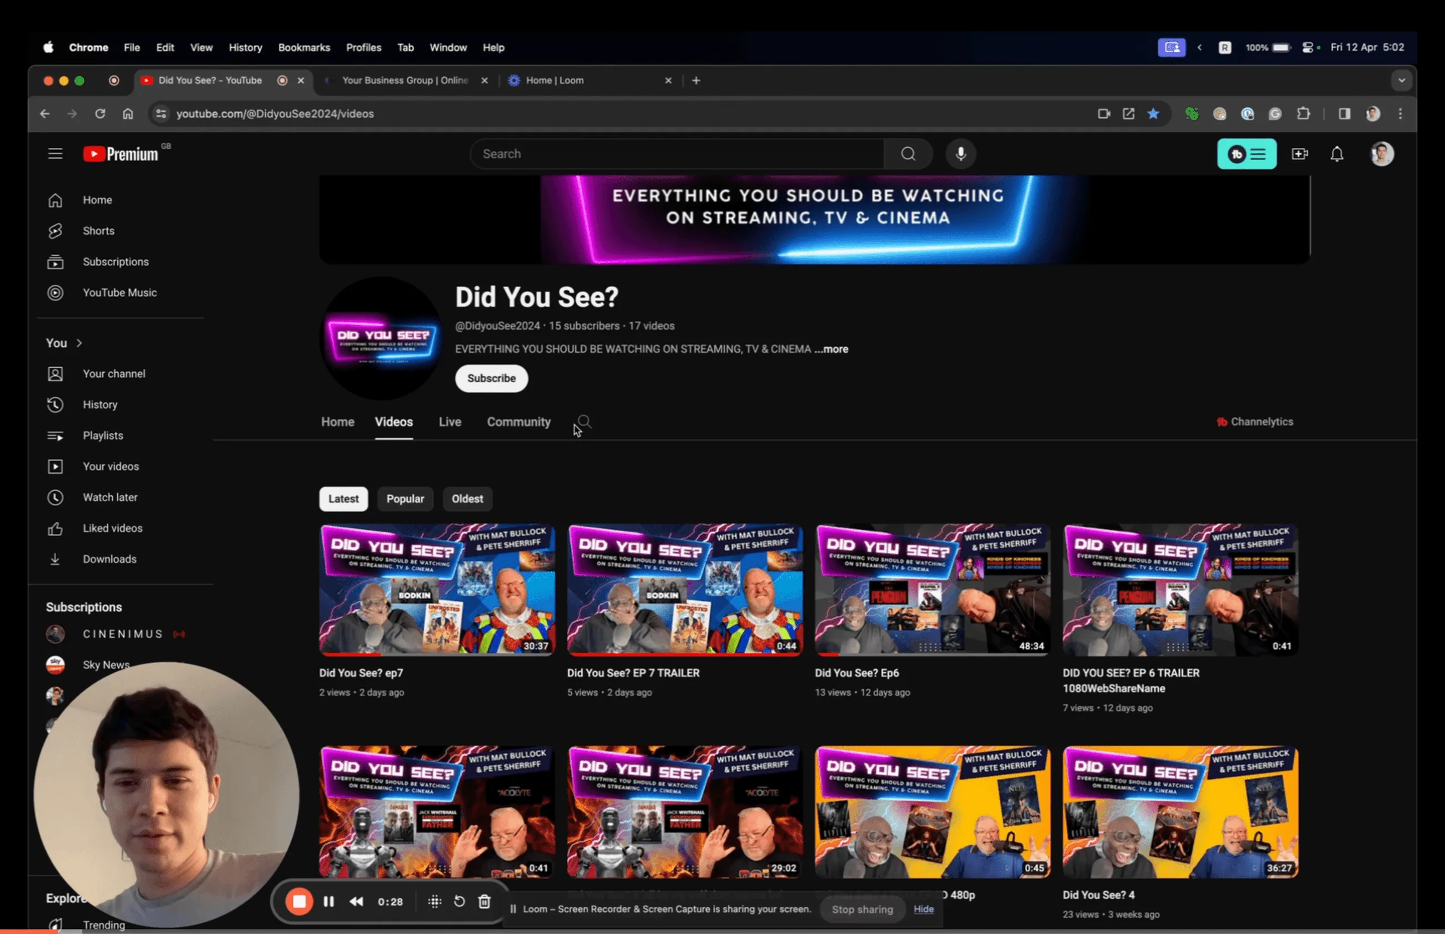Viewport: 1445px width, 934px height.
Task: Open Chrome extensions puzzle icon
Action: (x=1303, y=113)
